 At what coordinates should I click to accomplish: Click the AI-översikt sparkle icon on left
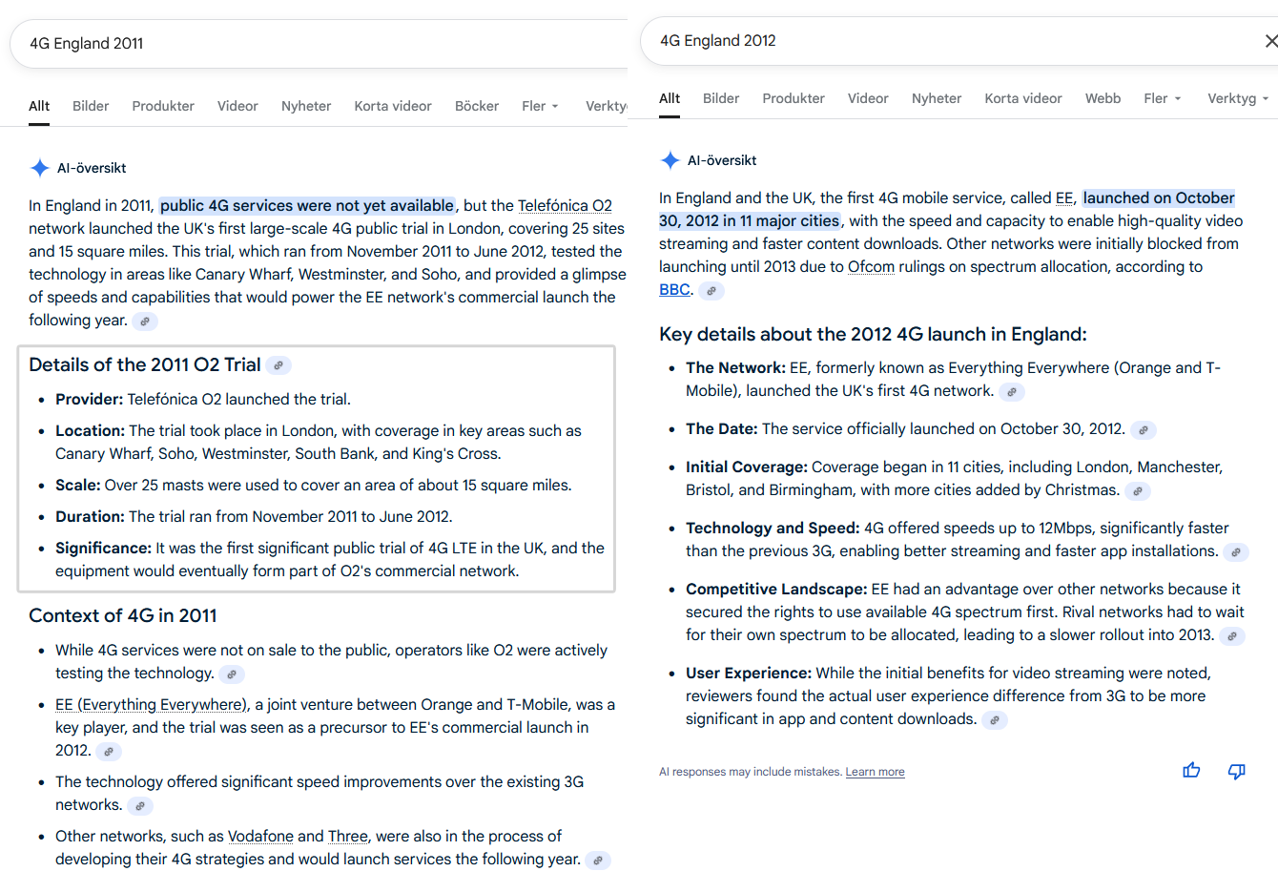(x=40, y=168)
